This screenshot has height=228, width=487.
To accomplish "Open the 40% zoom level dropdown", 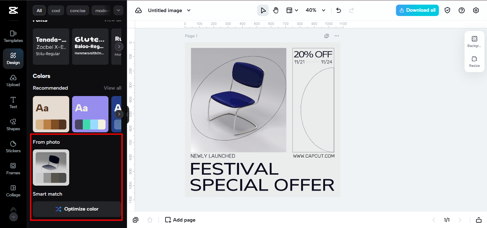I will pyautogui.click(x=315, y=10).
